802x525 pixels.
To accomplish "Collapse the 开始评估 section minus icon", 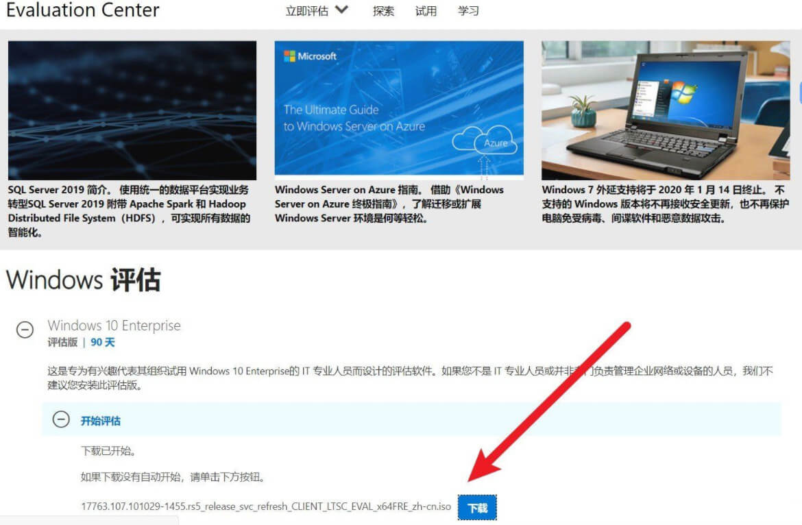I will (61, 420).
